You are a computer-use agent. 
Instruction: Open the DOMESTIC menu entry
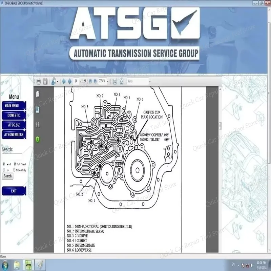14,115
